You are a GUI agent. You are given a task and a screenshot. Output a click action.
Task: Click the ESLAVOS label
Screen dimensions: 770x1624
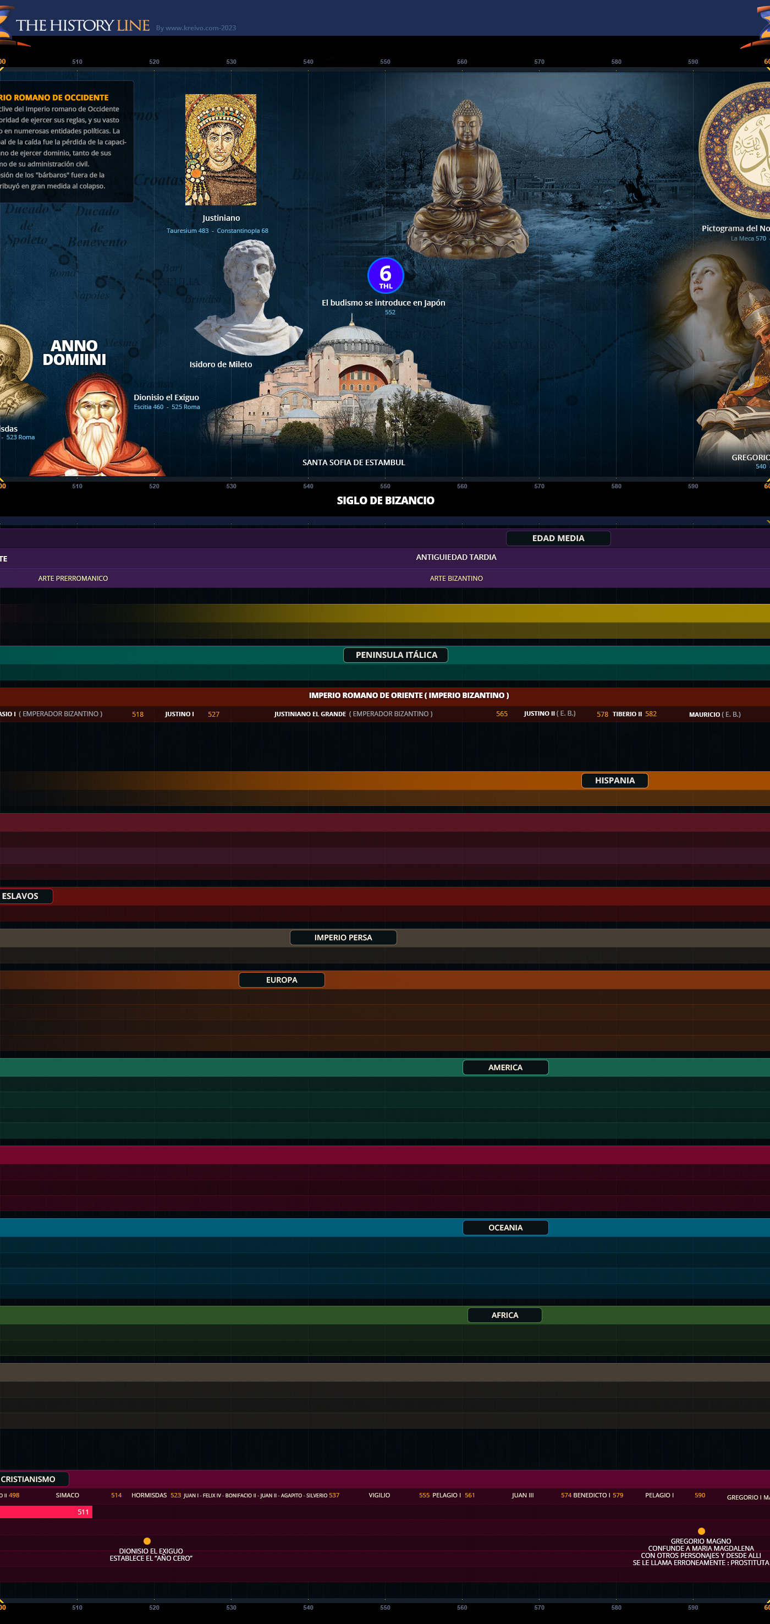click(x=25, y=896)
